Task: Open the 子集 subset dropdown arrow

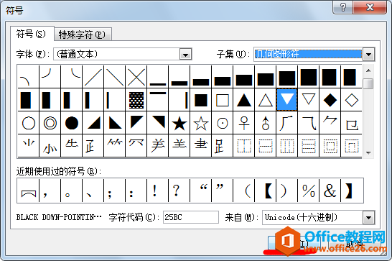Action: click(368, 54)
